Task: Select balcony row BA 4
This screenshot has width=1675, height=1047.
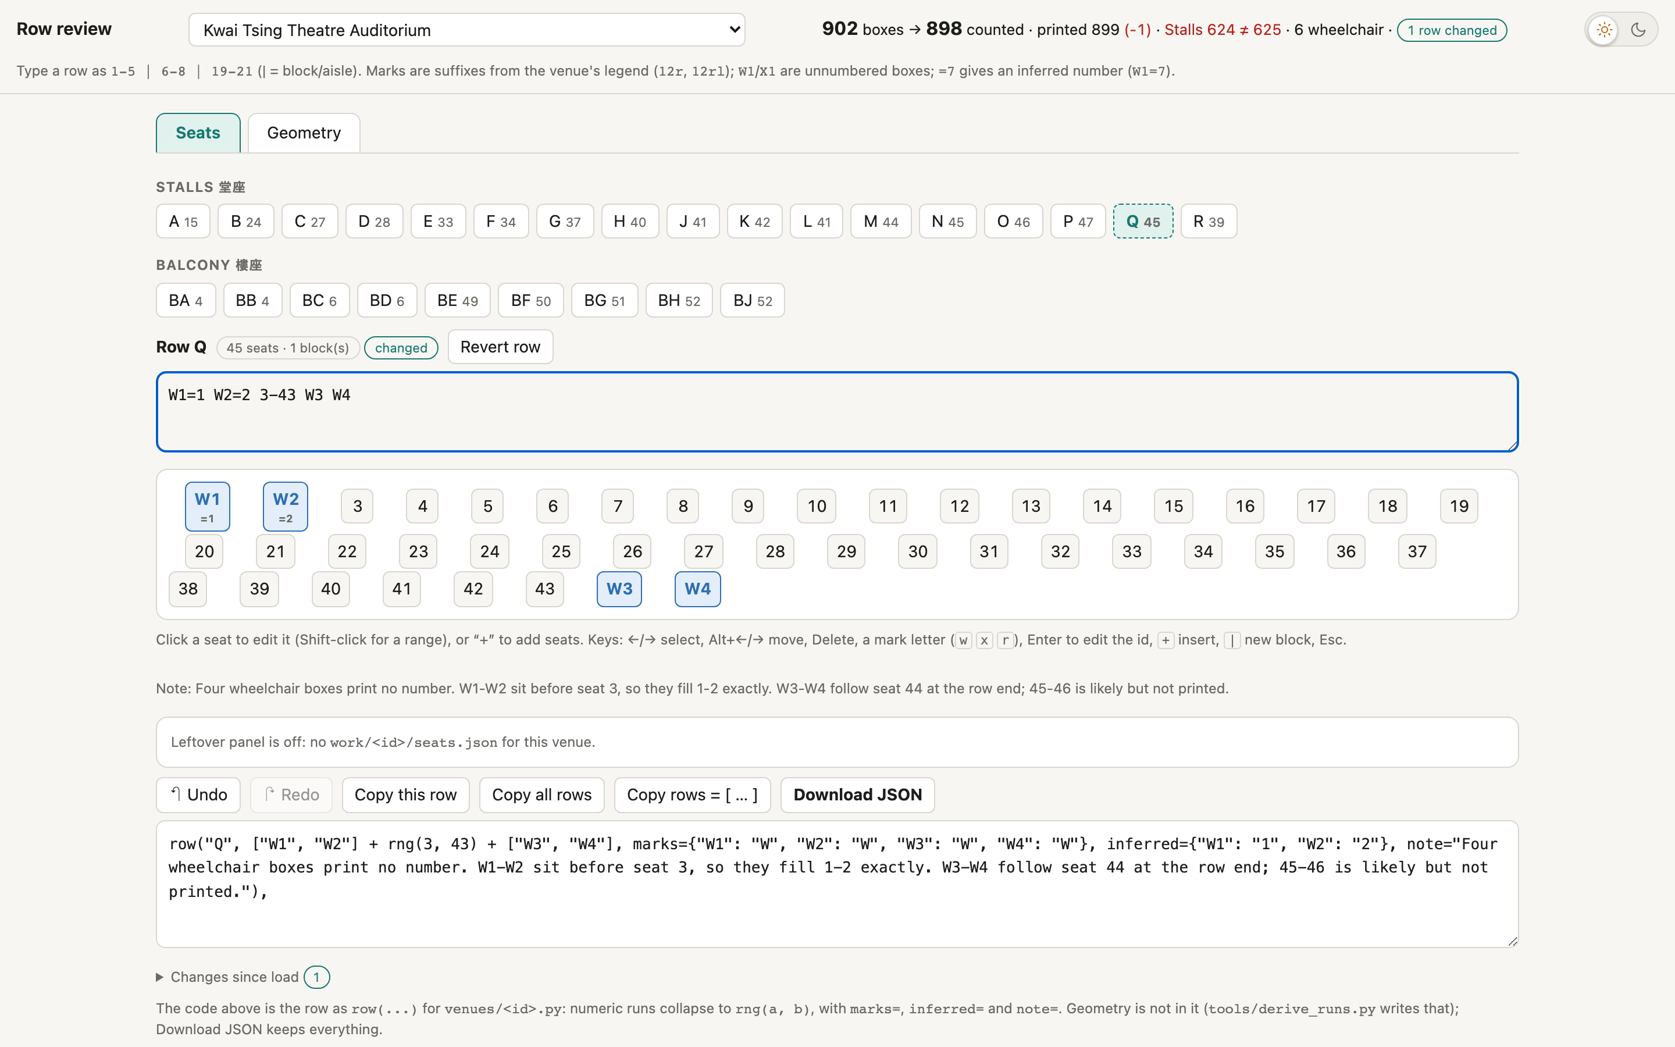Action: click(x=186, y=301)
